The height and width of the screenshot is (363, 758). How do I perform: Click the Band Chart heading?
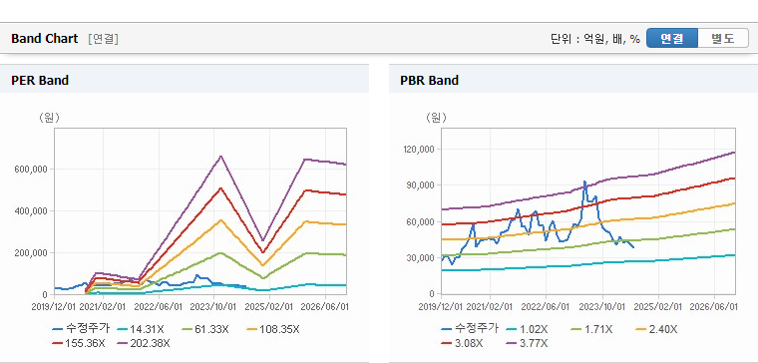[x=45, y=39]
